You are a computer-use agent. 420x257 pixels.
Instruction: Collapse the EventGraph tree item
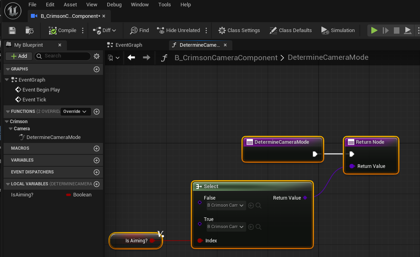[7, 80]
